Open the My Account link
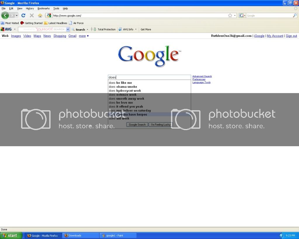299x239 pixels. 275,36
